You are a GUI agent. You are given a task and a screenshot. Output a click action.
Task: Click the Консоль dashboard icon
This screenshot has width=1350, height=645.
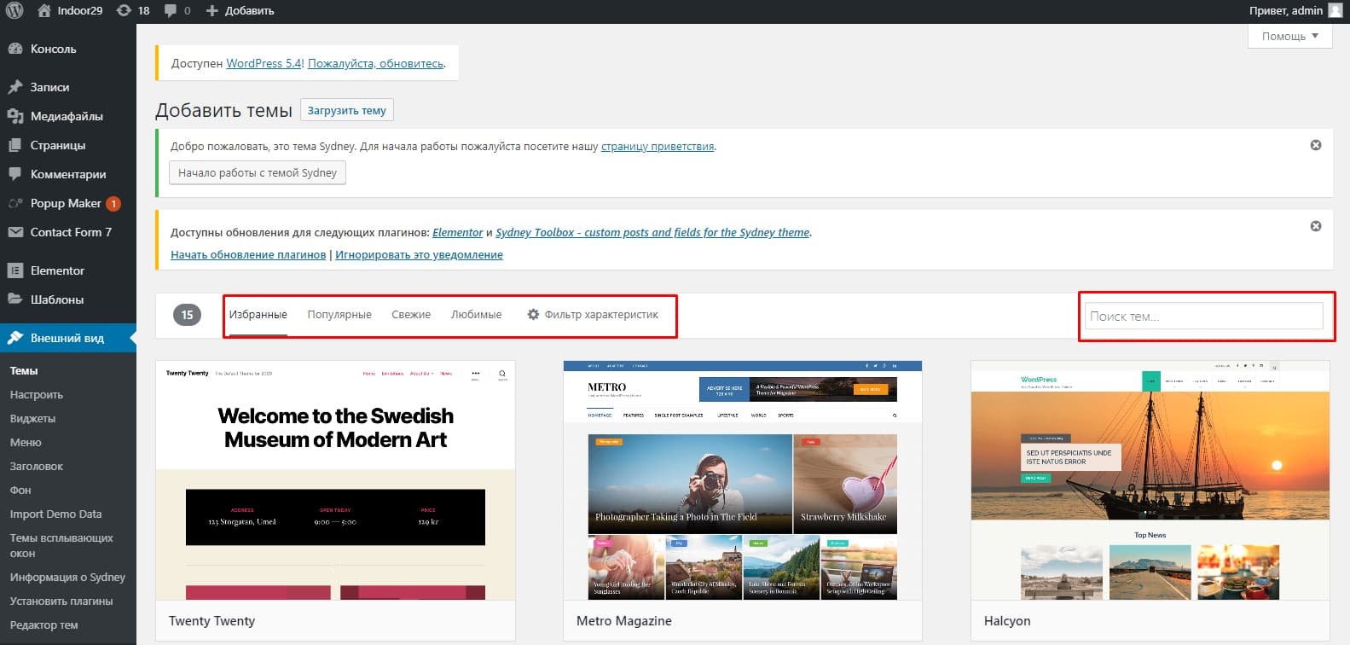14,49
